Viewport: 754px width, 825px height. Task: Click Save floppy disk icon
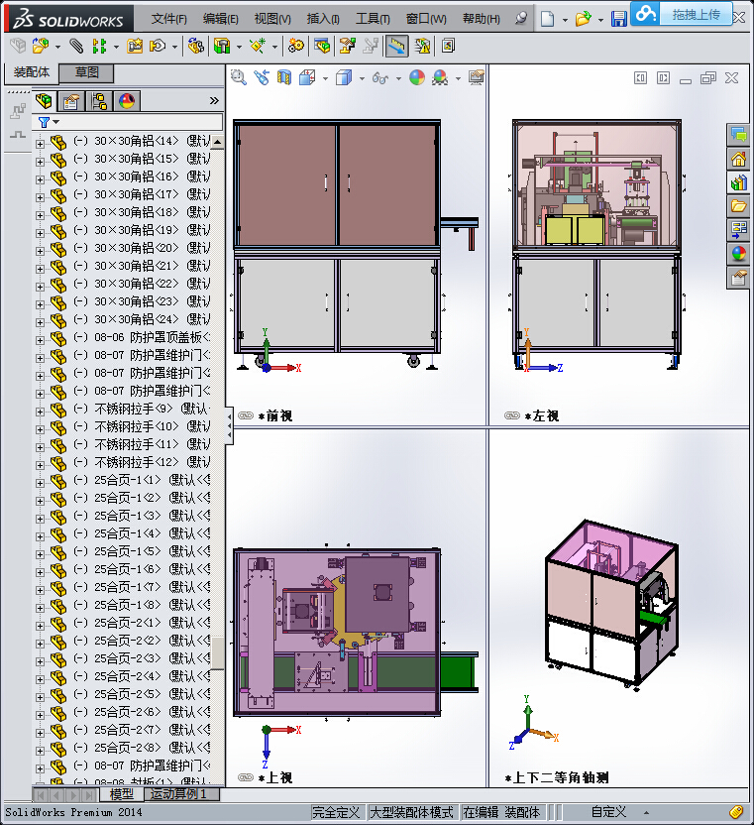[618, 20]
